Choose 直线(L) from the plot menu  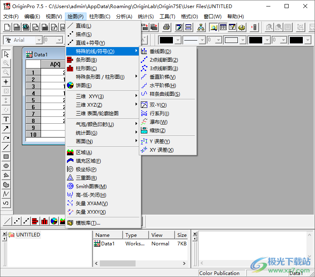click(102, 26)
